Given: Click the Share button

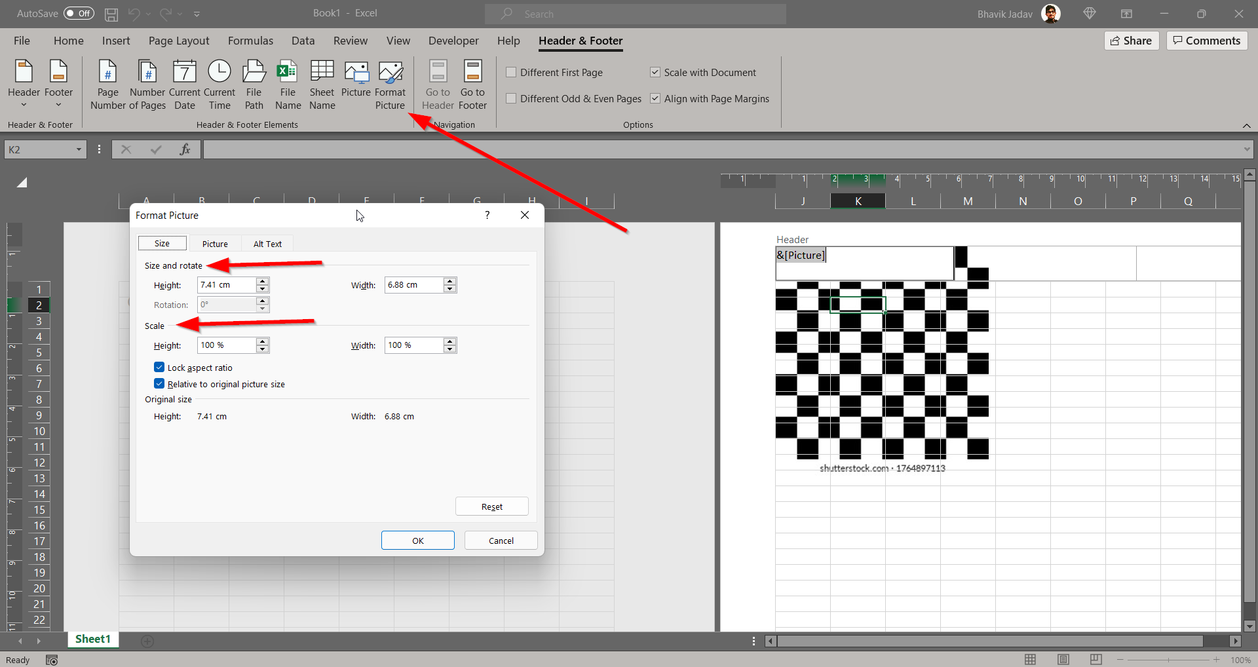Looking at the screenshot, I should [x=1132, y=41].
